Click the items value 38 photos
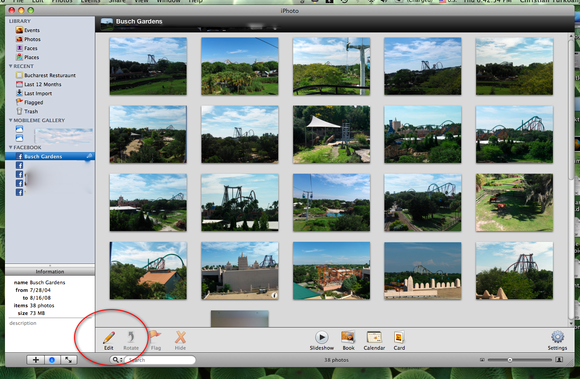 click(42, 305)
